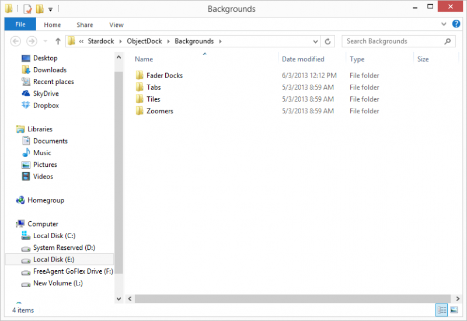The height and width of the screenshot is (321, 467).
Task: Open the Documents library
Action: click(x=50, y=141)
